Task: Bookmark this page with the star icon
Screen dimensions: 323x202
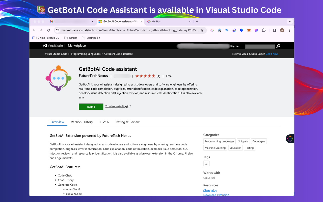Action: 202,30
